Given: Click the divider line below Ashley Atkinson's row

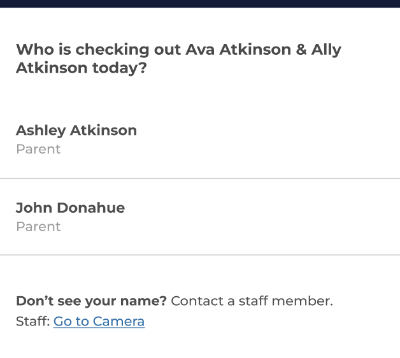Looking at the screenshot, I should 200,178.
